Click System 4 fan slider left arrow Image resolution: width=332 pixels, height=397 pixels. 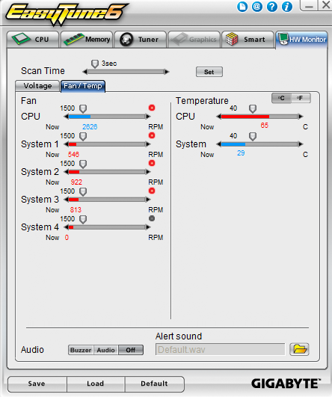[x=66, y=227]
